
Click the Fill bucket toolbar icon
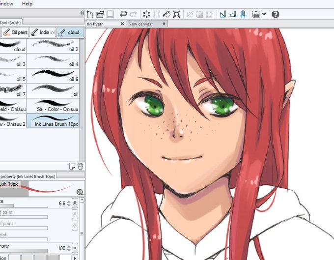click(167, 14)
